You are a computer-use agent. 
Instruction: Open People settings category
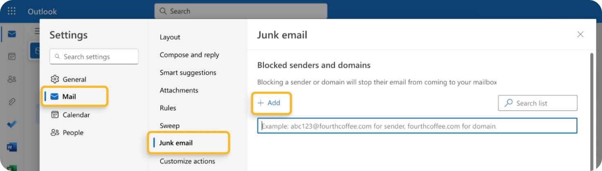[x=67, y=133]
